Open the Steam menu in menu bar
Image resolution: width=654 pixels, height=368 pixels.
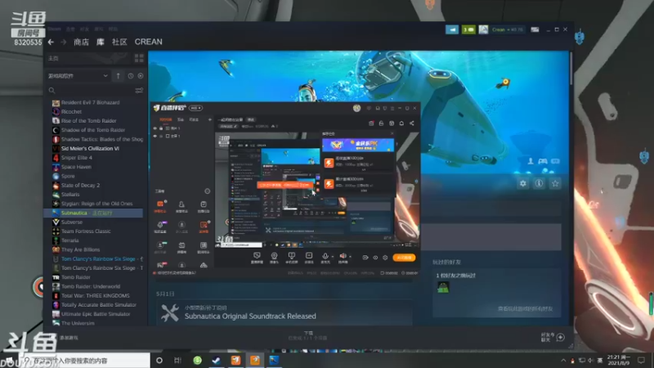click(x=54, y=29)
